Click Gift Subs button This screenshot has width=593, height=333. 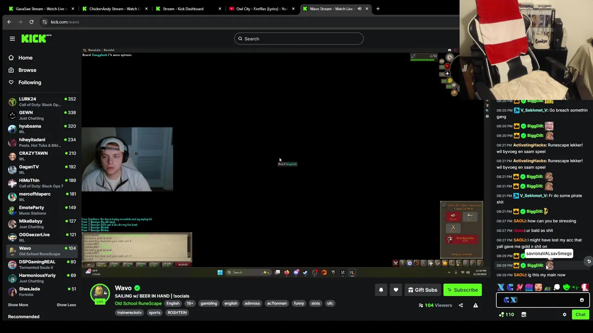coord(423,290)
